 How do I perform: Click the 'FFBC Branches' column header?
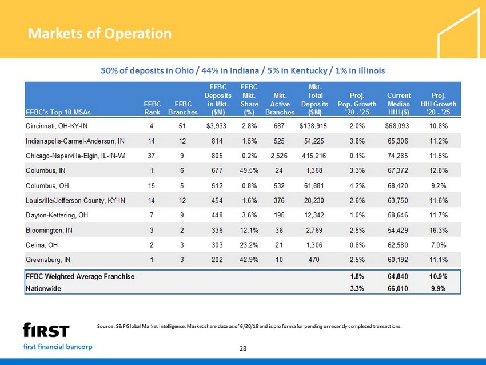(x=183, y=108)
